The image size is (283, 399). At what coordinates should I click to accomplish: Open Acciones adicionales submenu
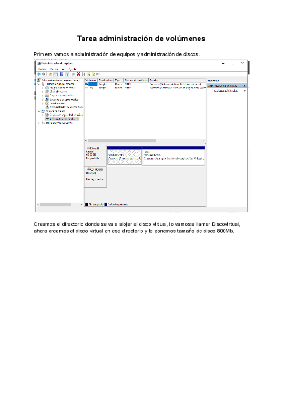coord(227,91)
